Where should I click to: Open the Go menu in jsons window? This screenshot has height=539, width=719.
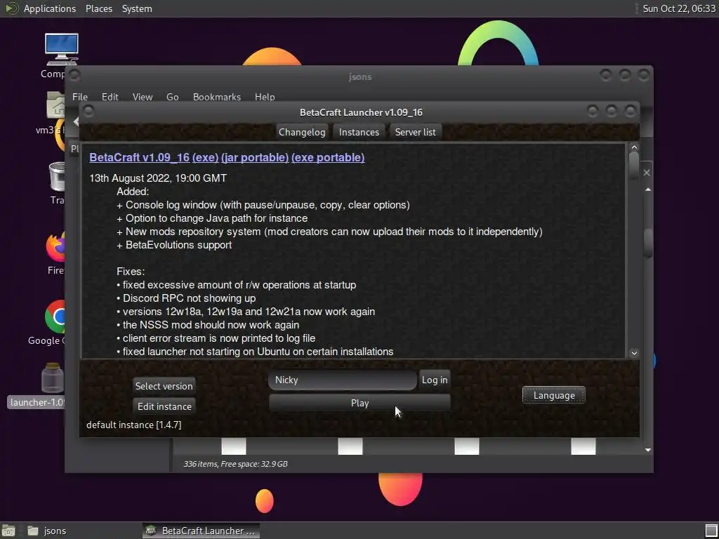(x=173, y=97)
